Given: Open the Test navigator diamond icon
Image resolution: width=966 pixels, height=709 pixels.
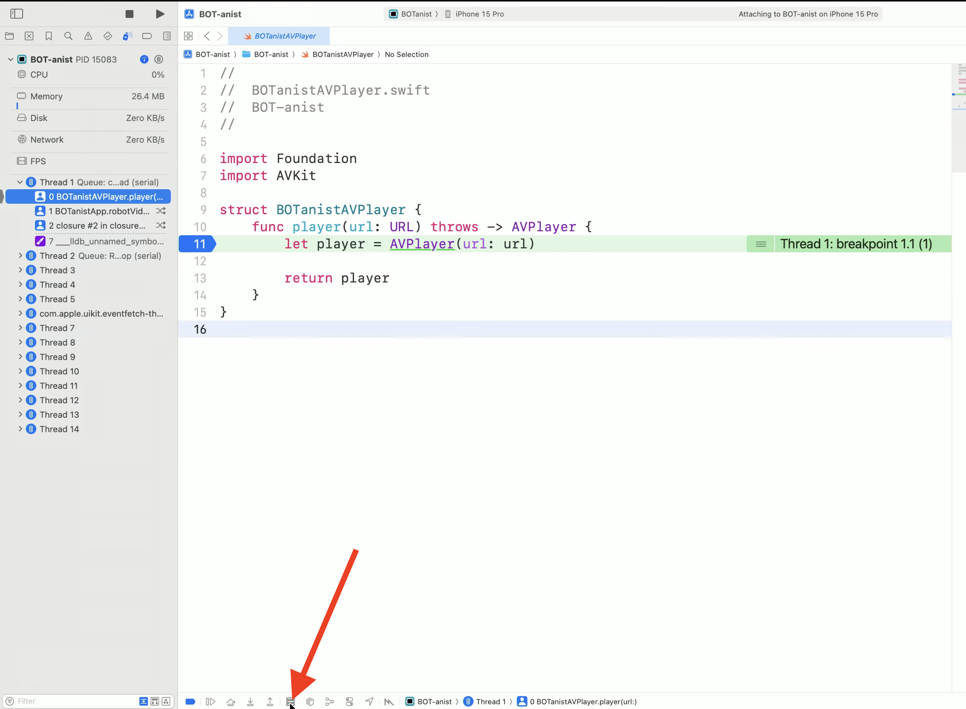Looking at the screenshot, I should tap(108, 36).
